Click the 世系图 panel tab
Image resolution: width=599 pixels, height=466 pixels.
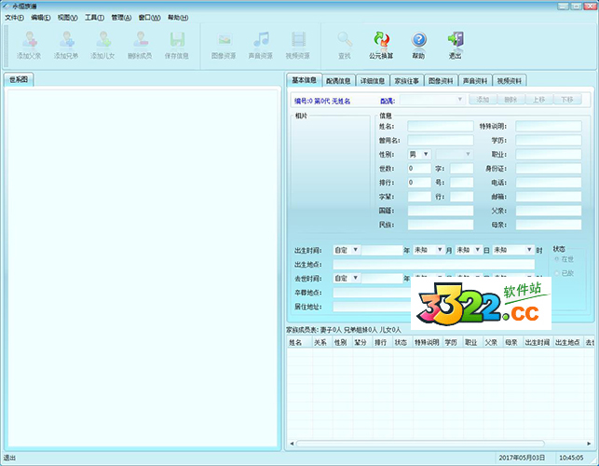(x=20, y=79)
